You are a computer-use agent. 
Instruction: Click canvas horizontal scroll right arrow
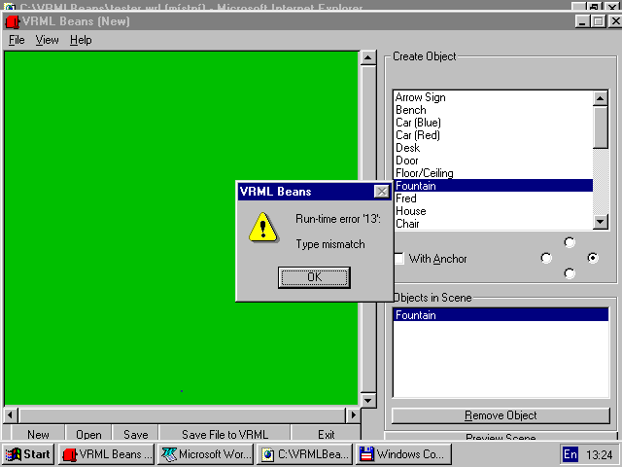(x=353, y=415)
